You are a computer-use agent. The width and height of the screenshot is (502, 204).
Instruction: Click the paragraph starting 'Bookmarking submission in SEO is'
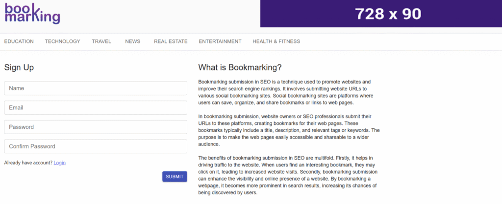click(x=286, y=92)
